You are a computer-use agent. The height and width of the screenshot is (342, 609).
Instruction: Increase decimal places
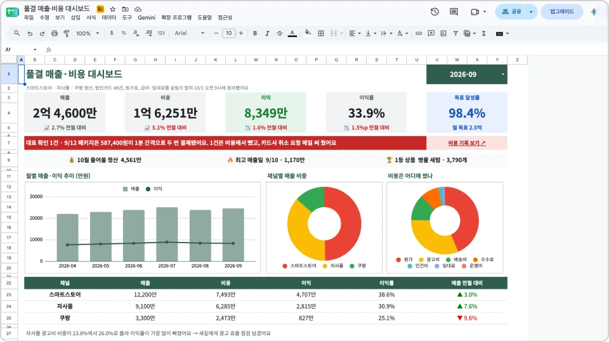(148, 34)
